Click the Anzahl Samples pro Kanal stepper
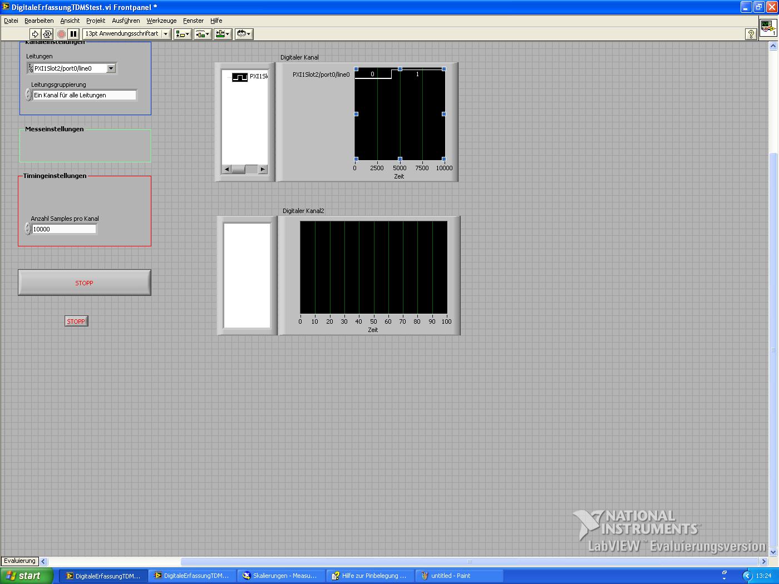Image resolution: width=779 pixels, height=584 pixels. tap(28, 229)
